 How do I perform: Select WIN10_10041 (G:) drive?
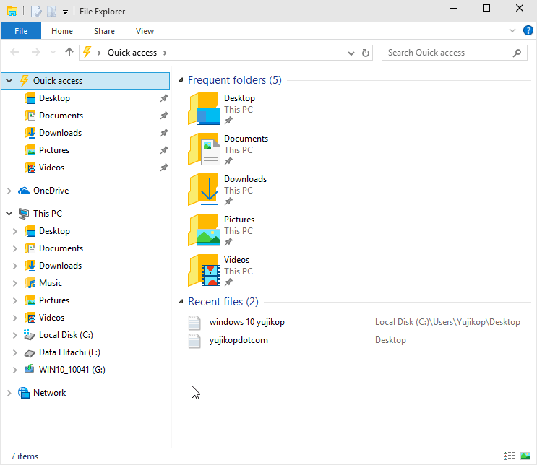pos(72,370)
